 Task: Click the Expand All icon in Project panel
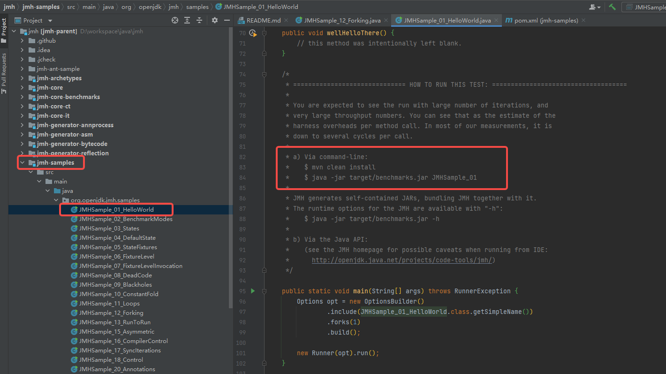(x=187, y=20)
